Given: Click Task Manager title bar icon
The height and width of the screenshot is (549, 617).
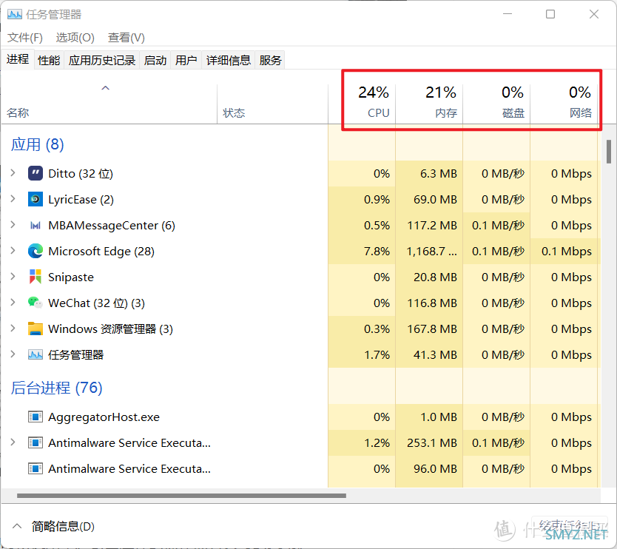Looking at the screenshot, I should [15, 15].
